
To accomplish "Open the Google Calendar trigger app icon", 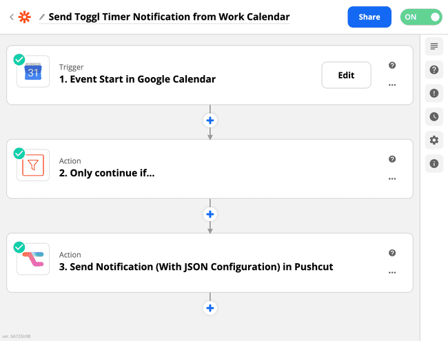I will [33, 72].
